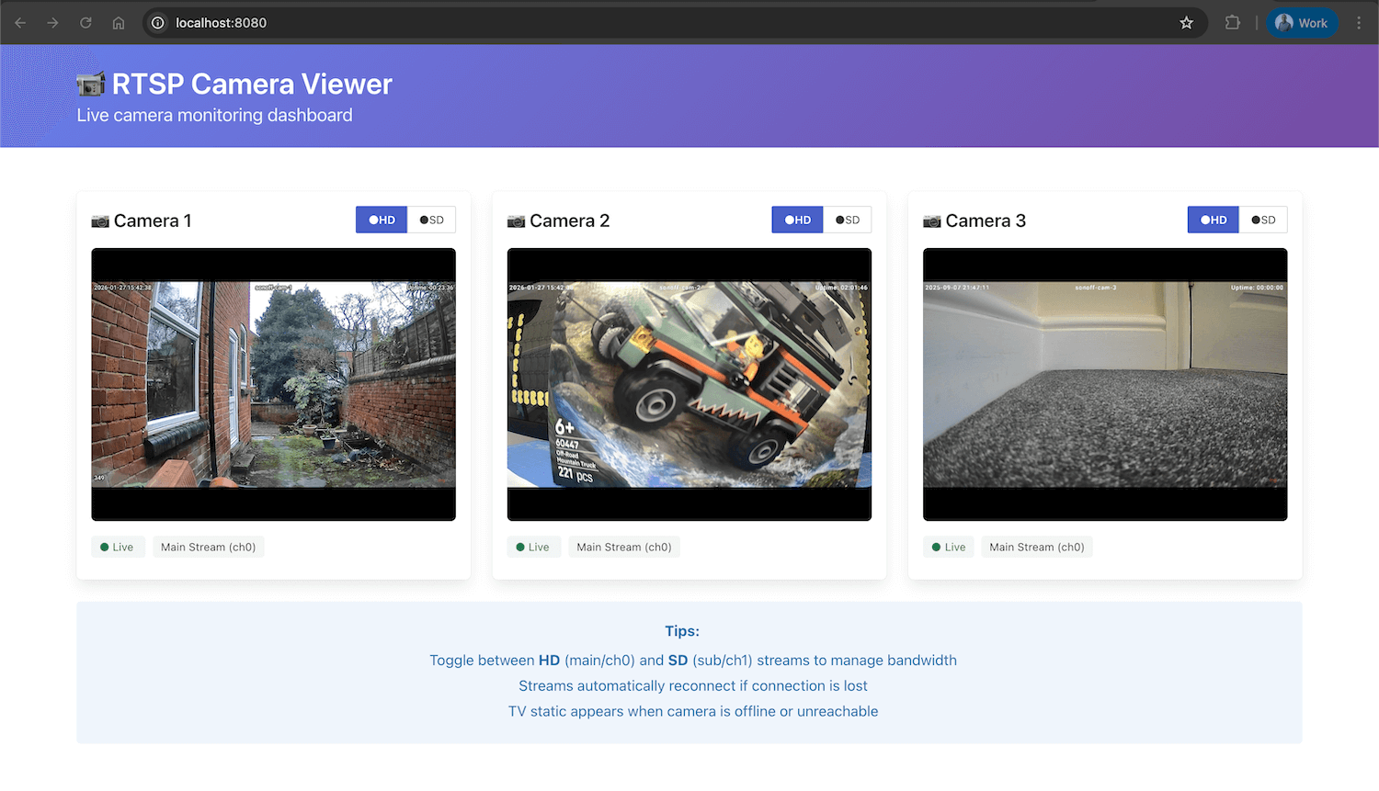Click the Main Stream (ch0) badge under Camera 2
This screenshot has width=1379, height=791.
click(623, 547)
